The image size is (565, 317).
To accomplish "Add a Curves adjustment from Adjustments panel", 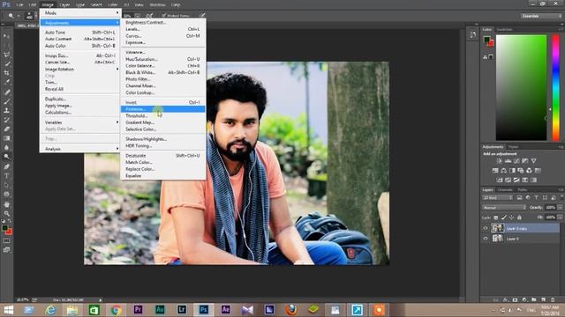I will click(x=516, y=161).
